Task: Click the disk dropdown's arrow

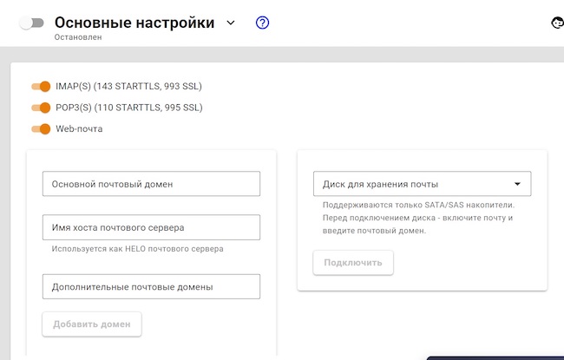Action: [517, 184]
